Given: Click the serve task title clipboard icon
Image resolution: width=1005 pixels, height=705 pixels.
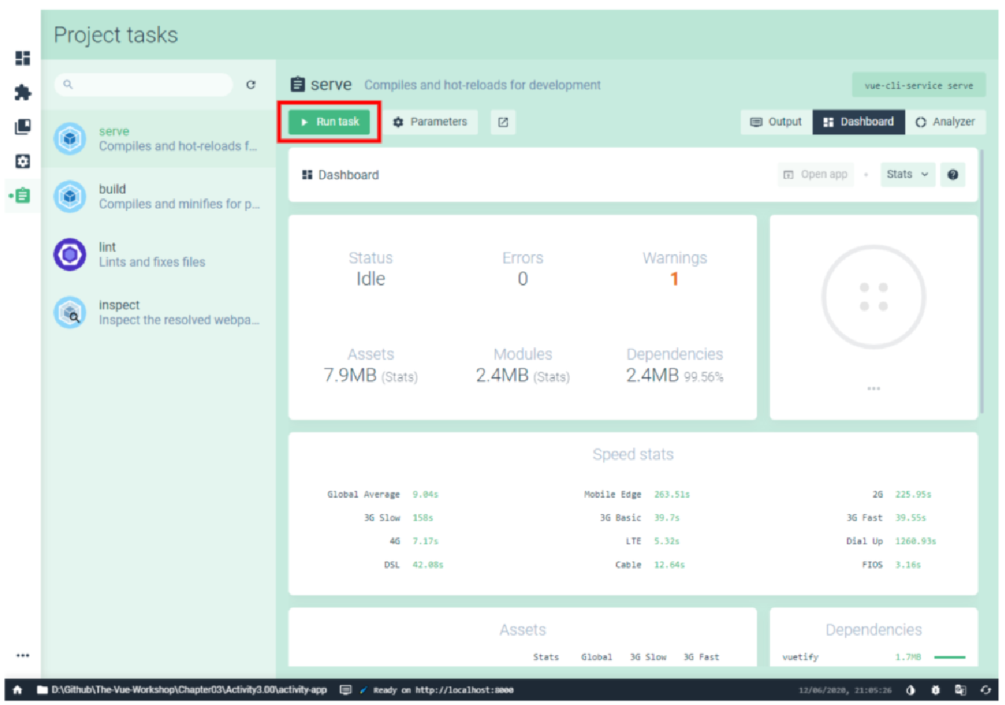Looking at the screenshot, I should click(x=297, y=84).
